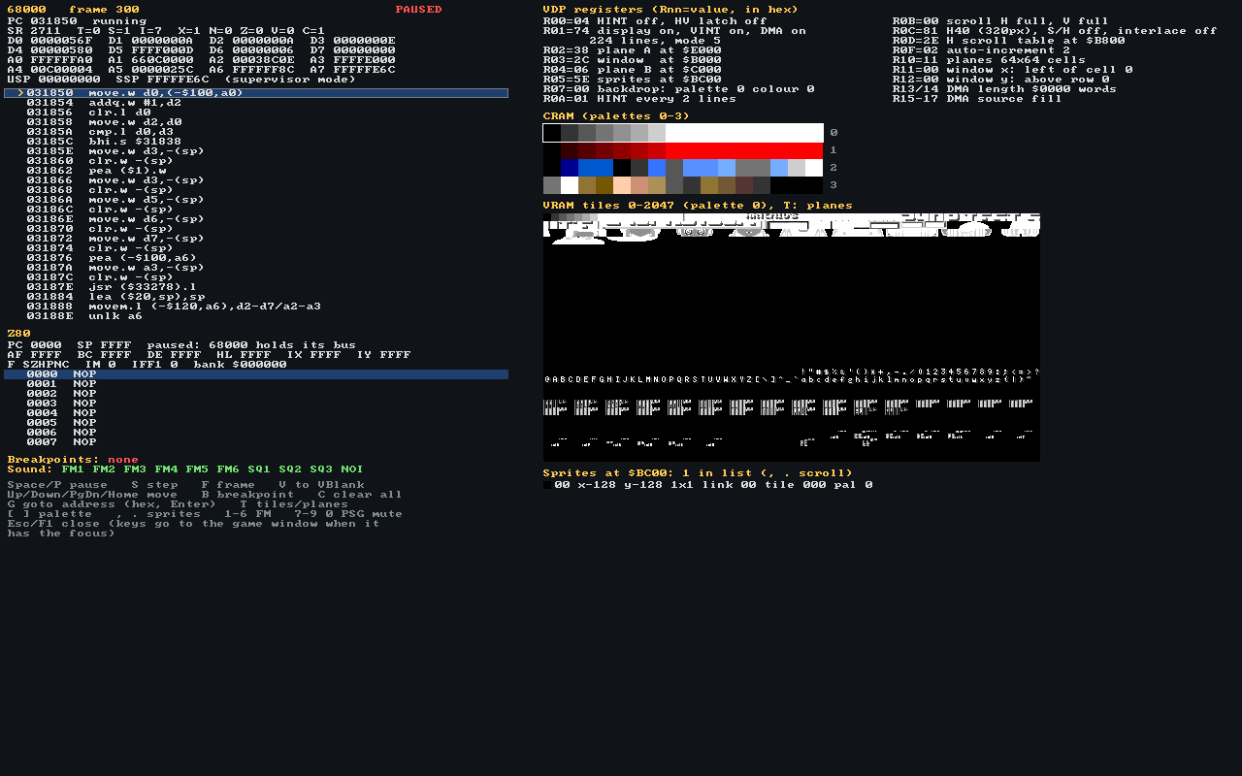Viewport: 1242px width, 776px height.
Task: Select the highlighted disassembly line at 031850
Action: (x=256, y=93)
